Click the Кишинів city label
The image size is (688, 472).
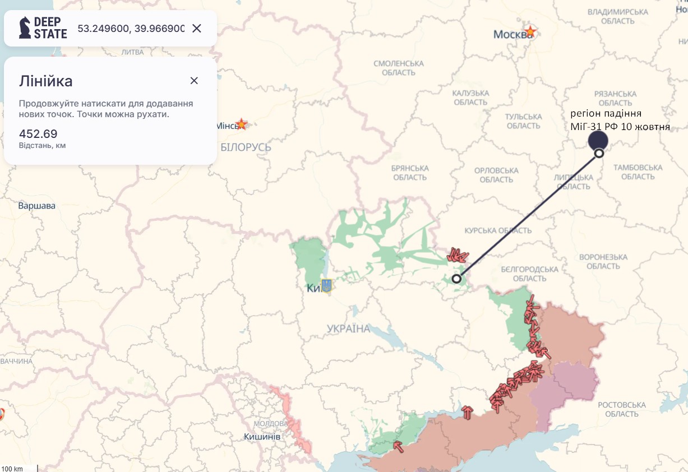pyautogui.click(x=262, y=437)
